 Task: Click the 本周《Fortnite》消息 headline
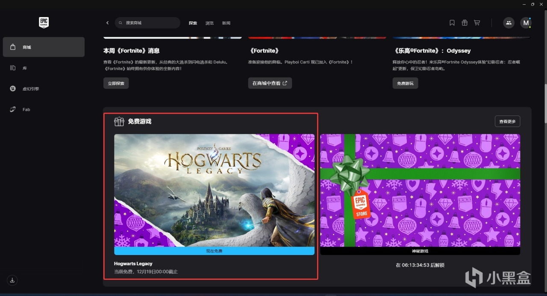click(x=131, y=50)
